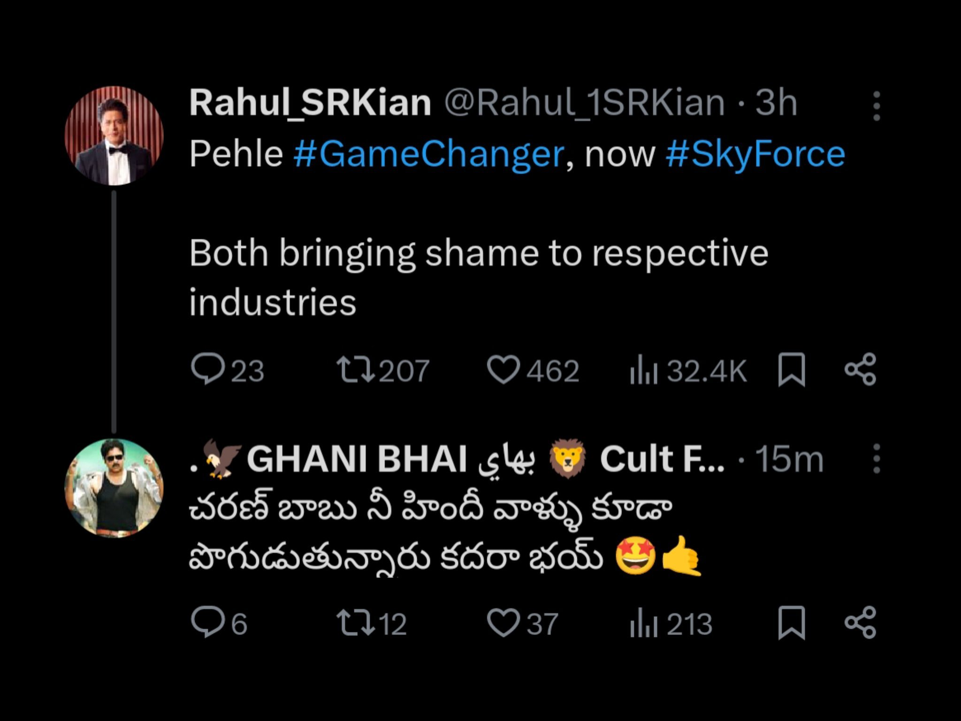This screenshot has height=721, width=961.
Task: Bookmark Rahul_SRKian's tweet
Action: point(791,370)
